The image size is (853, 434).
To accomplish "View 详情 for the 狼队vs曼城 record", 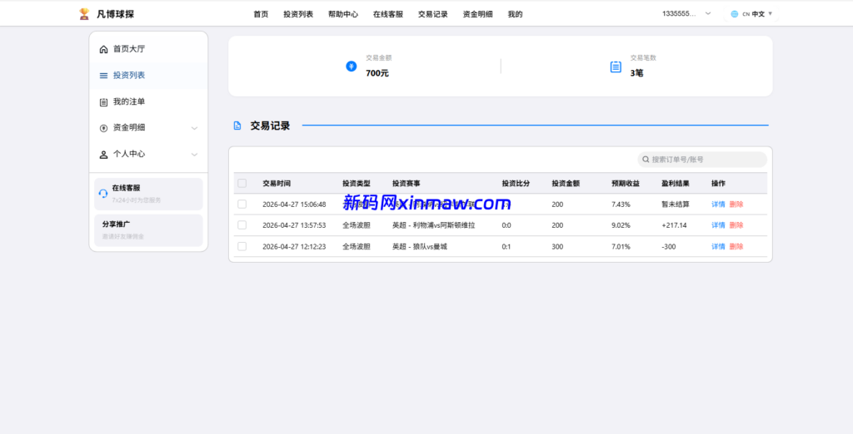I will click(718, 247).
